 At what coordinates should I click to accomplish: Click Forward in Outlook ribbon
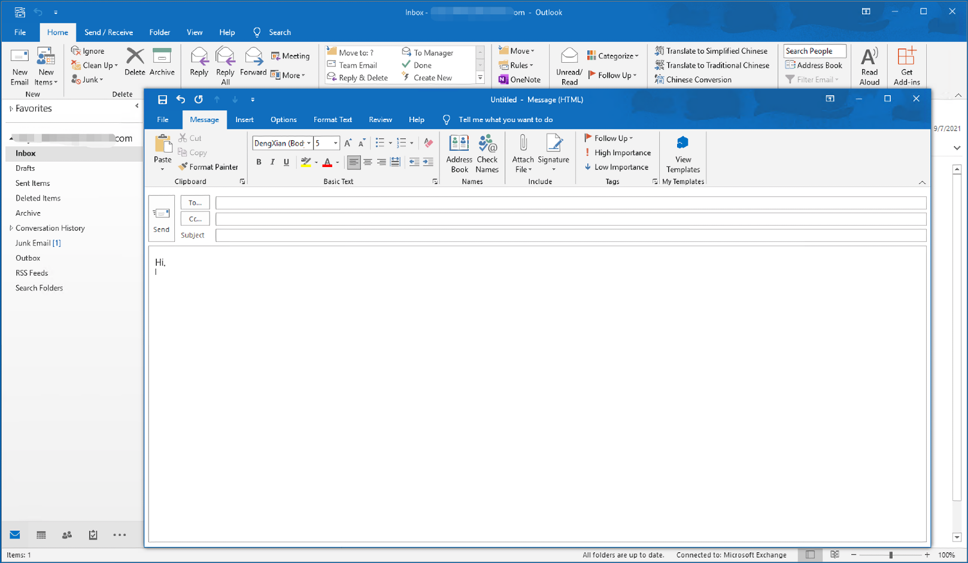pyautogui.click(x=253, y=62)
